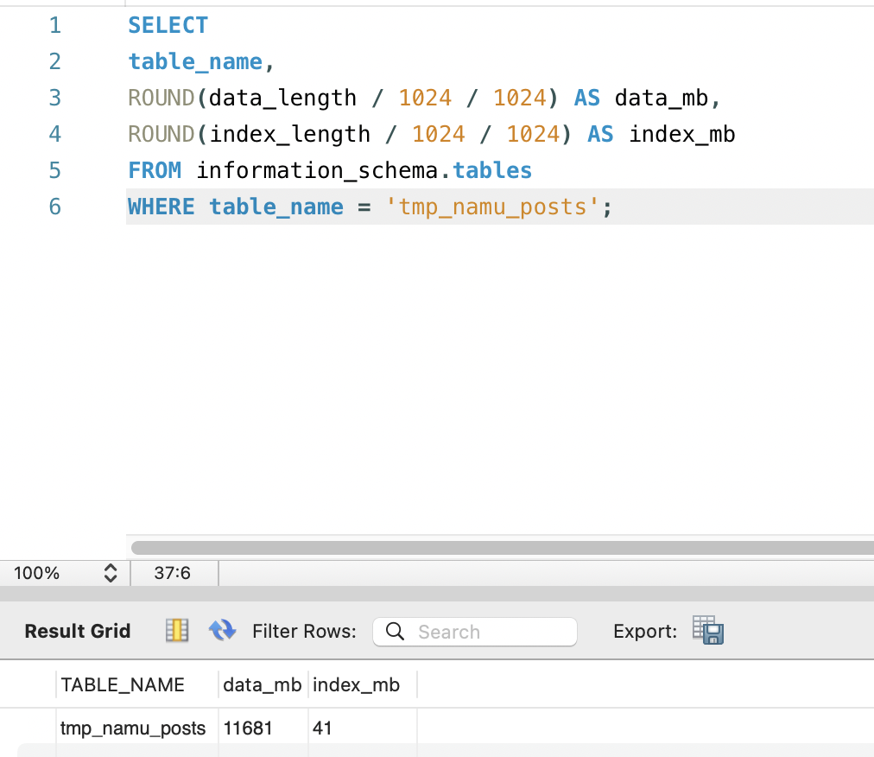Click line number 1 in the gutter

[x=55, y=25]
